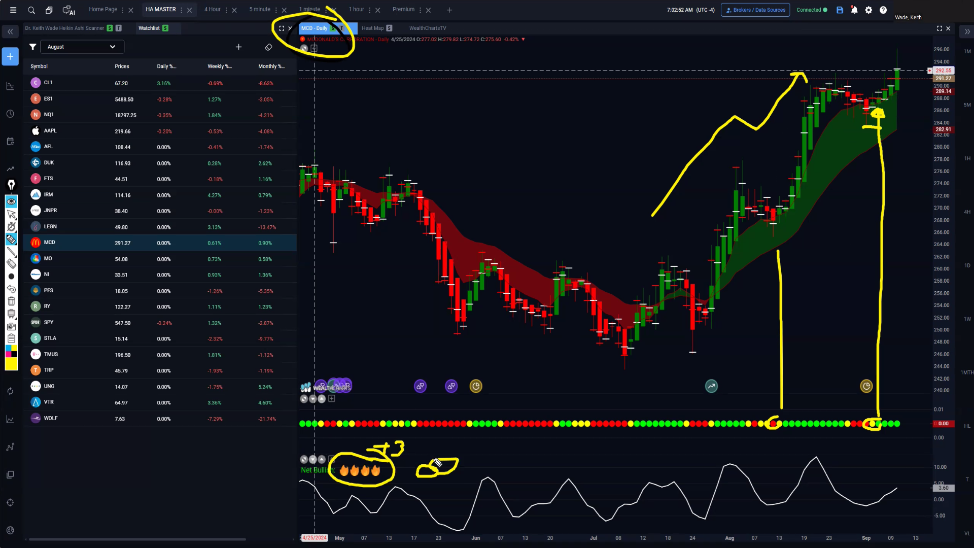Select the pen drawing tool
The width and height of the screenshot is (974, 548).
pyautogui.click(x=11, y=185)
